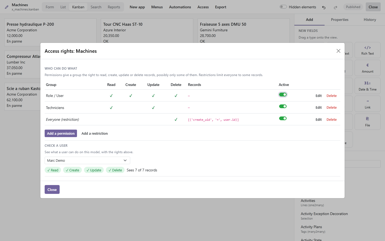Switch to the Form view tab
The width and height of the screenshot is (385, 241).
point(50,7)
